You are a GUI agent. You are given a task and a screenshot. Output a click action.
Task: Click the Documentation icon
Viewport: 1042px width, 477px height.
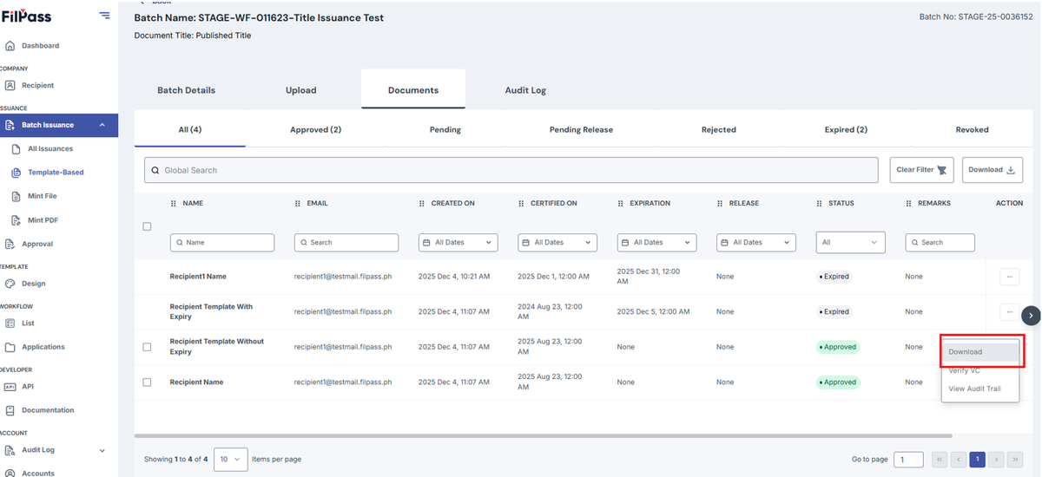[x=10, y=410]
